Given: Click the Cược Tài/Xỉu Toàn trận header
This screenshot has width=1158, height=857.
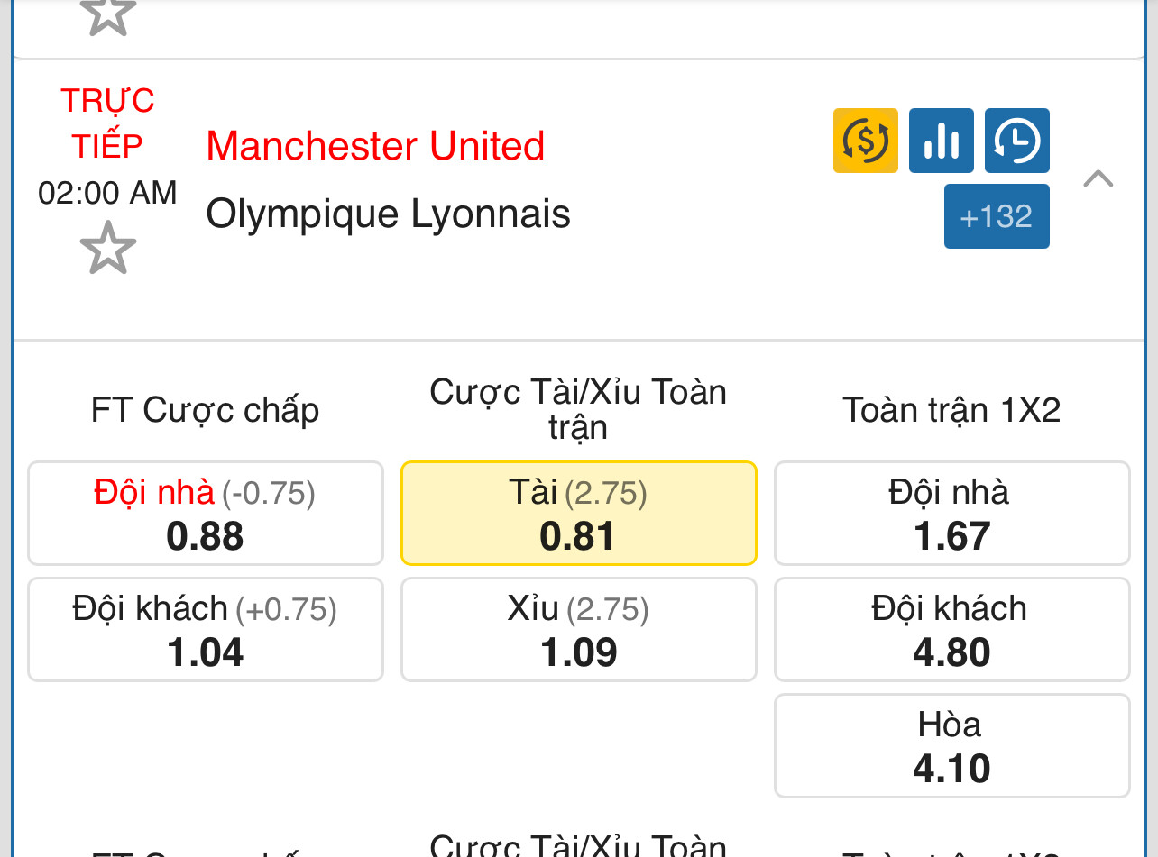Looking at the screenshot, I should point(578,409).
